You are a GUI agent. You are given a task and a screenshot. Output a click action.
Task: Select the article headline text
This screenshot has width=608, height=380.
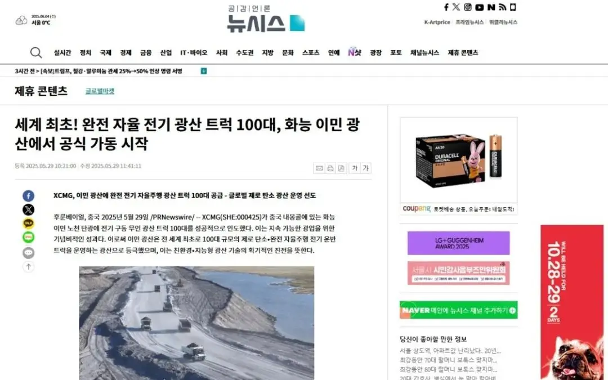point(187,134)
